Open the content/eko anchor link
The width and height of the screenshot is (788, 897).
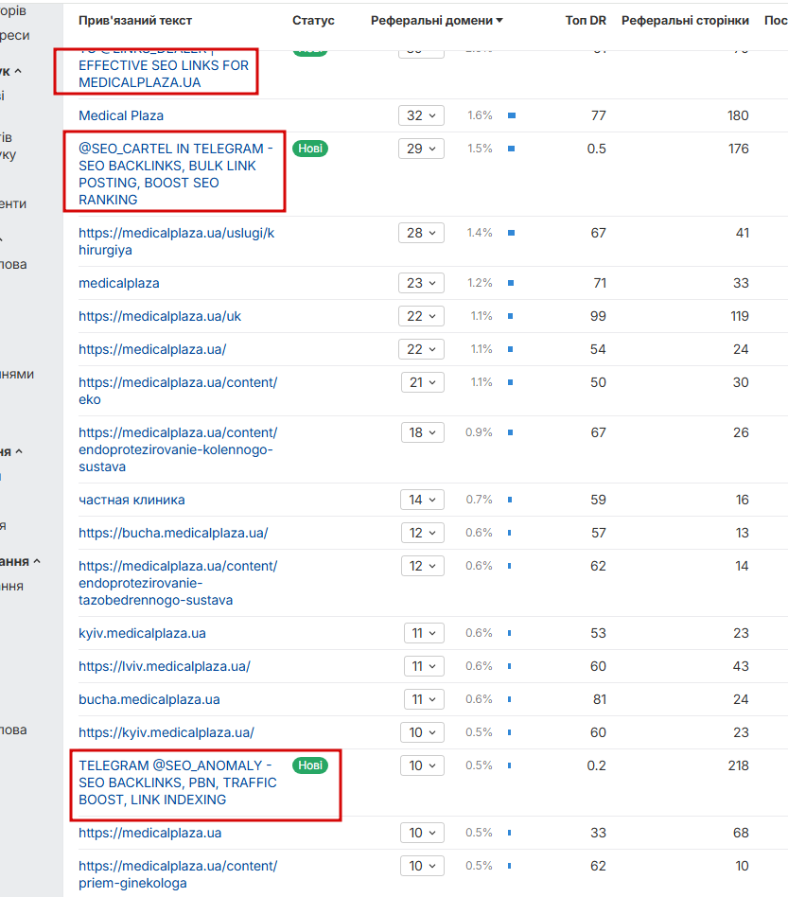(x=178, y=391)
